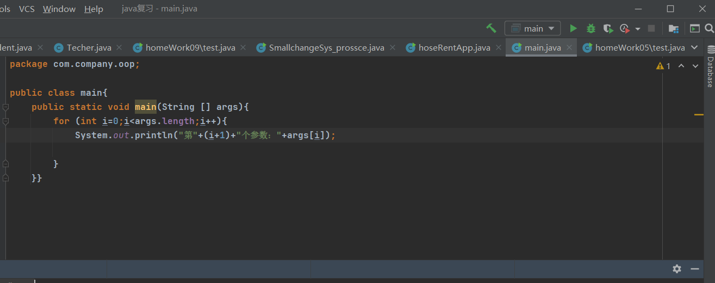The image size is (715, 283).
Task: Close the hoseRentApp.java tab
Action: point(498,48)
